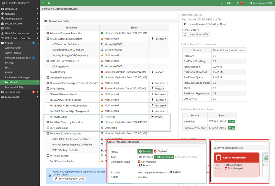Viewport: 275px width, 186px height.
Task: Open Replacement Messages page
Action: coord(20,77)
